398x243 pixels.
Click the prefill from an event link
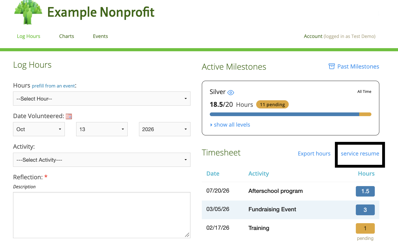[x=54, y=86]
